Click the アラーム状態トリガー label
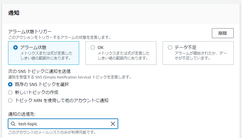This screenshot has height=138, width=242. [x=30, y=31]
